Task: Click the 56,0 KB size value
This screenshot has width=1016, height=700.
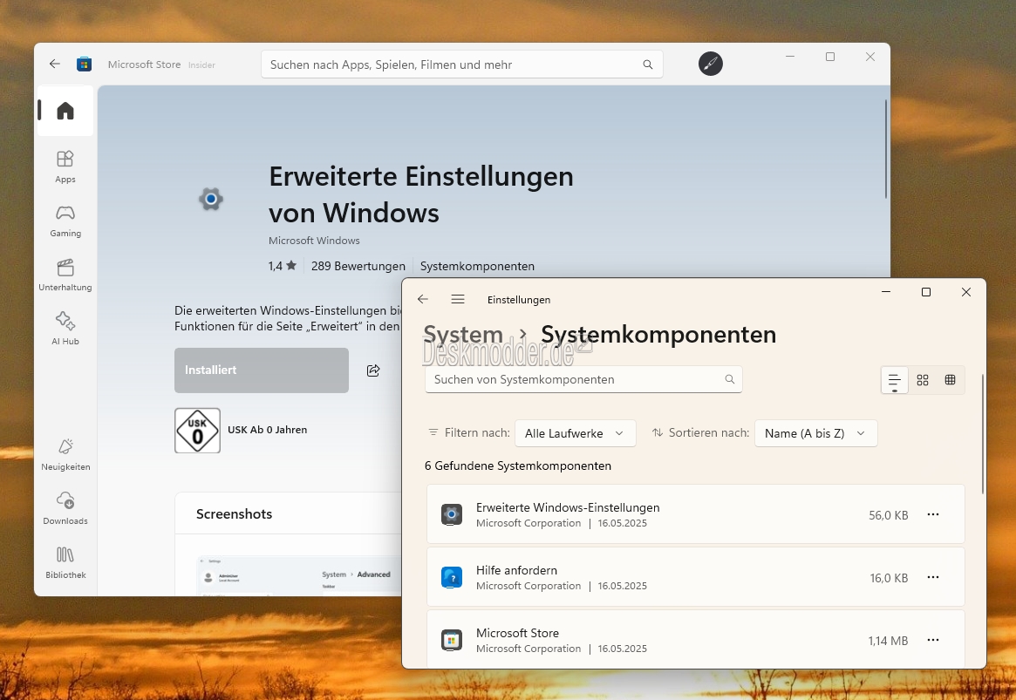Action: coord(889,515)
